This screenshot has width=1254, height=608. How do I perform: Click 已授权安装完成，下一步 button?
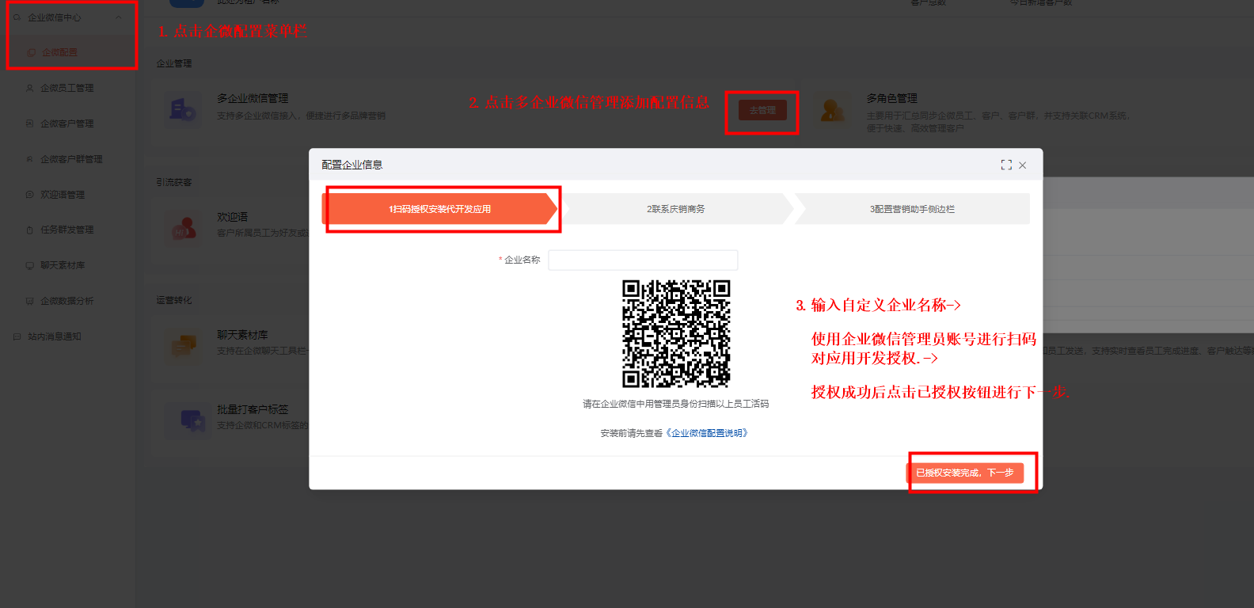(965, 473)
